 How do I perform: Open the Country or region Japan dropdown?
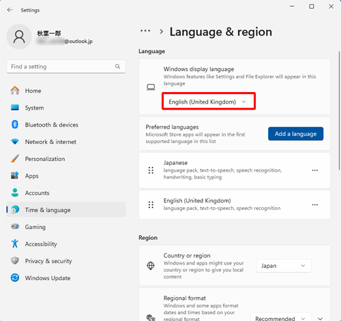click(x=284, y=266)
